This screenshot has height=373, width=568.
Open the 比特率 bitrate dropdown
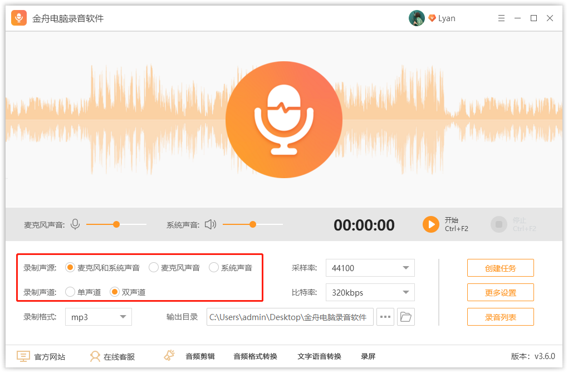(x=370, y=292)
